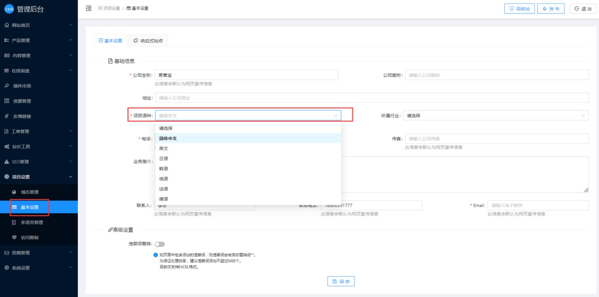Click the CMS logo in the sidebar header
The height and width of the screenshot is (297, 599).
click(9, 8)
